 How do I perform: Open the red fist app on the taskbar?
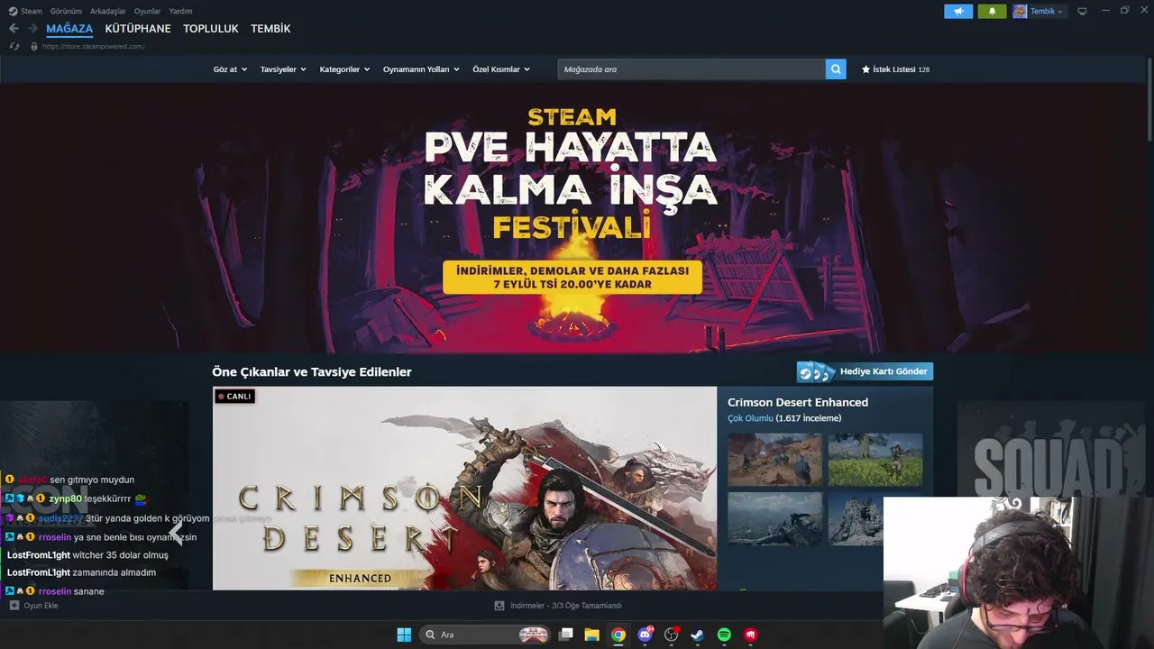pyautogui.click(x=750, y=635)
